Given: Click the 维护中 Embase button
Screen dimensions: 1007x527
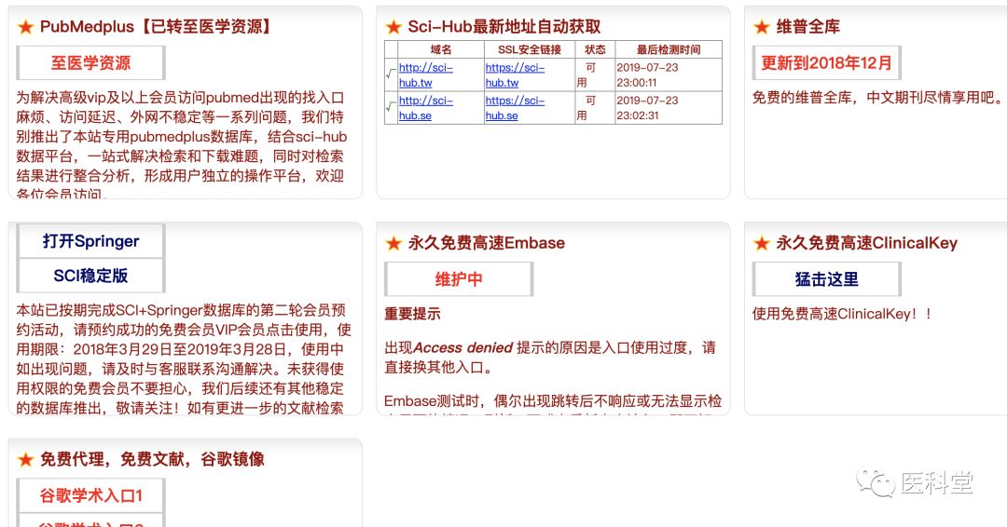Looking at the screenshot, I should click(x=459, y=279).
